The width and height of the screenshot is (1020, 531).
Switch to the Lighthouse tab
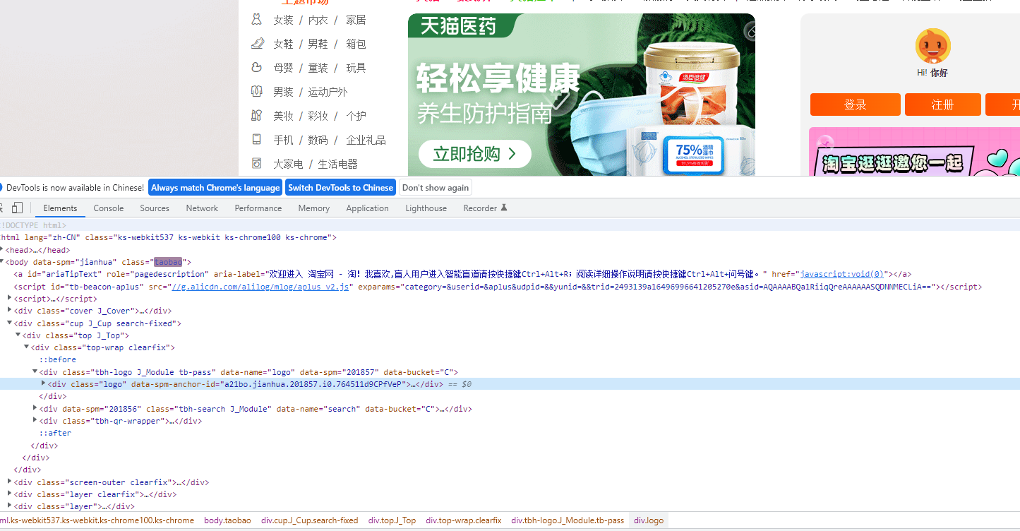(426, 208)
